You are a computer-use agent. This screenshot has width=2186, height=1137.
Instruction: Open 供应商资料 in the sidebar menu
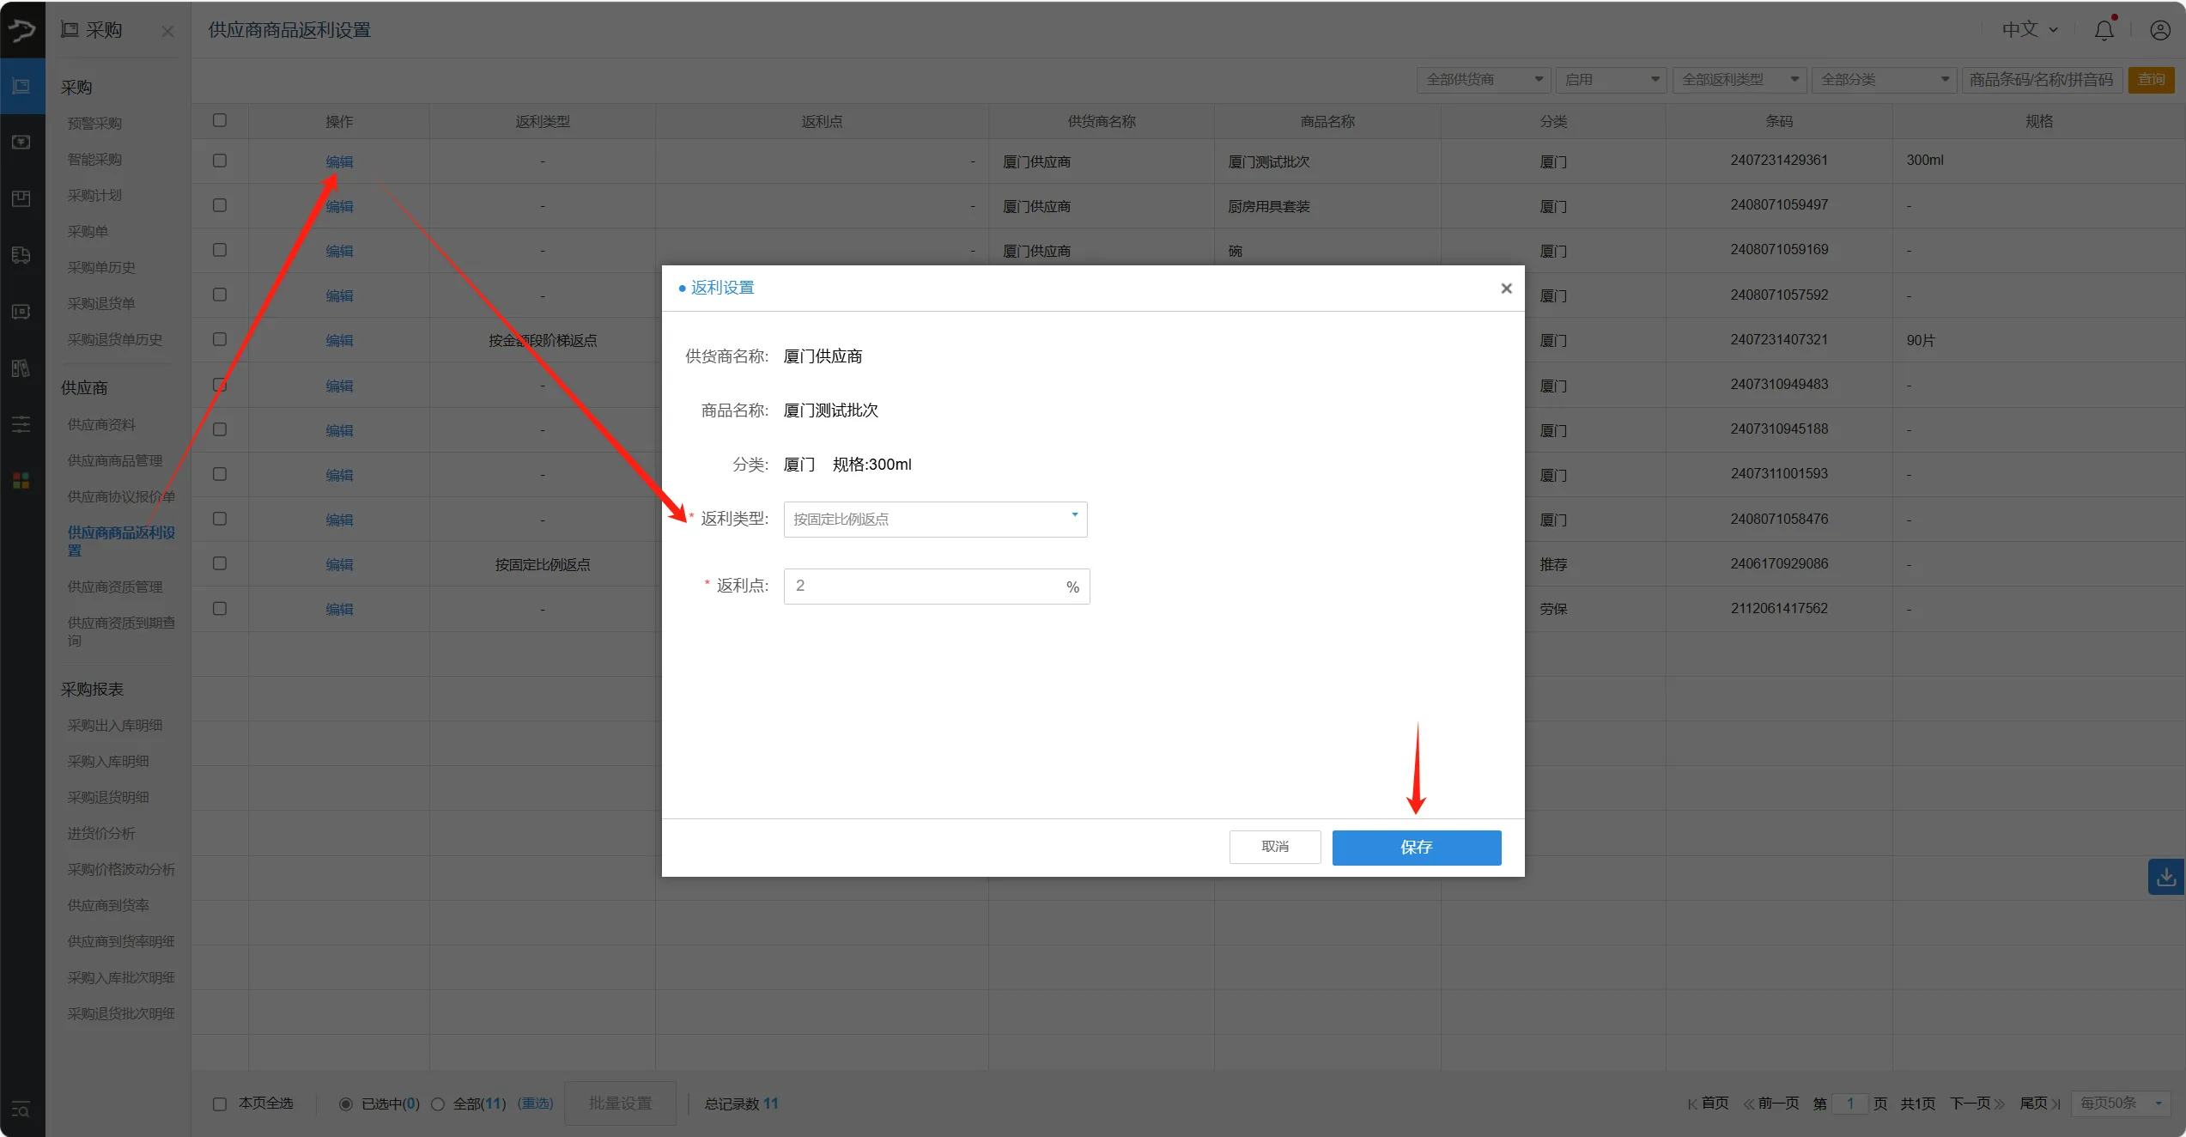[101, 424]
